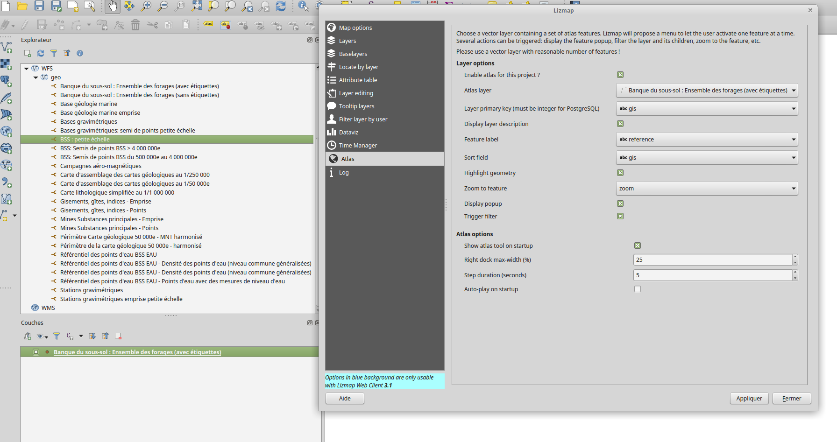
Task: Open the Zoom to feature dropdown
Action: tap(707, 188)
